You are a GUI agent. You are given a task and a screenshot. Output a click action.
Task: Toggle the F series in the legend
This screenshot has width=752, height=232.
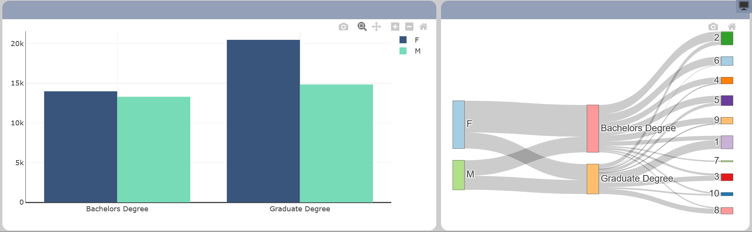[417, 40]
